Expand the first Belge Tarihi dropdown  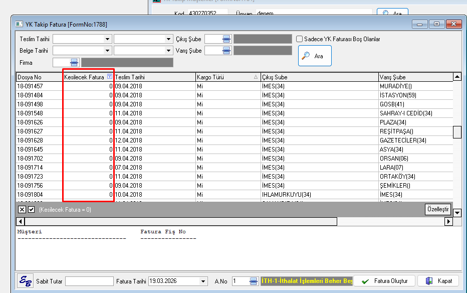(107, 50)
